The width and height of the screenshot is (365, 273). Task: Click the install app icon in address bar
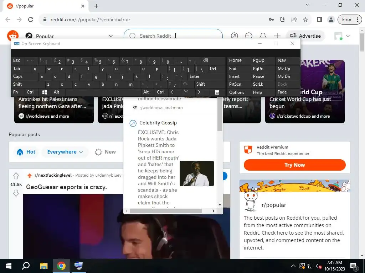(x=283, y=20)
